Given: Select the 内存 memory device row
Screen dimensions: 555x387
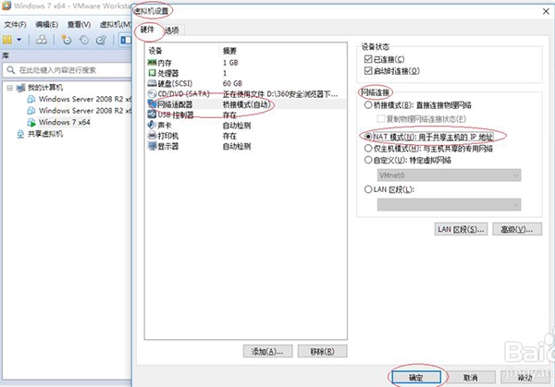Looking at the screenshot, I should (246, 63).
